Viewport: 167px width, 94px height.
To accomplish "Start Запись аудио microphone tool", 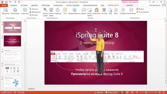I will (45, 10).
